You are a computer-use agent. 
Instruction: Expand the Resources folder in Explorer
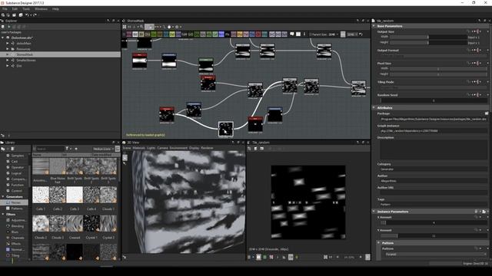pyautogui.click(x=7, y=49)
